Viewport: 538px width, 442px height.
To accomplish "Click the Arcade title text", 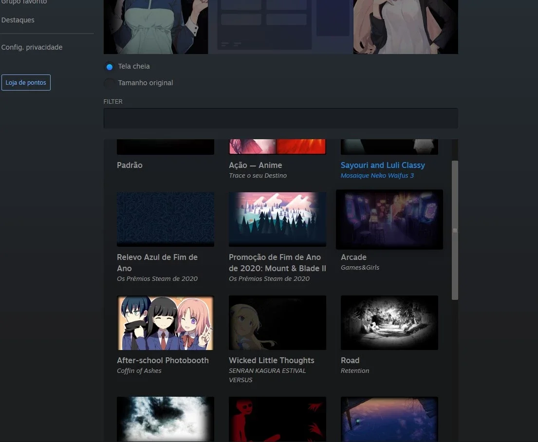I will pos(354,257).
